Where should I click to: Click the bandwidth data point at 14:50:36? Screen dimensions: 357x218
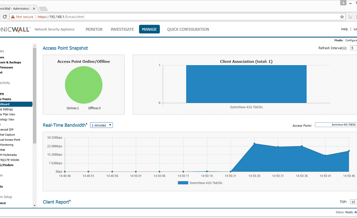point(302,146)
